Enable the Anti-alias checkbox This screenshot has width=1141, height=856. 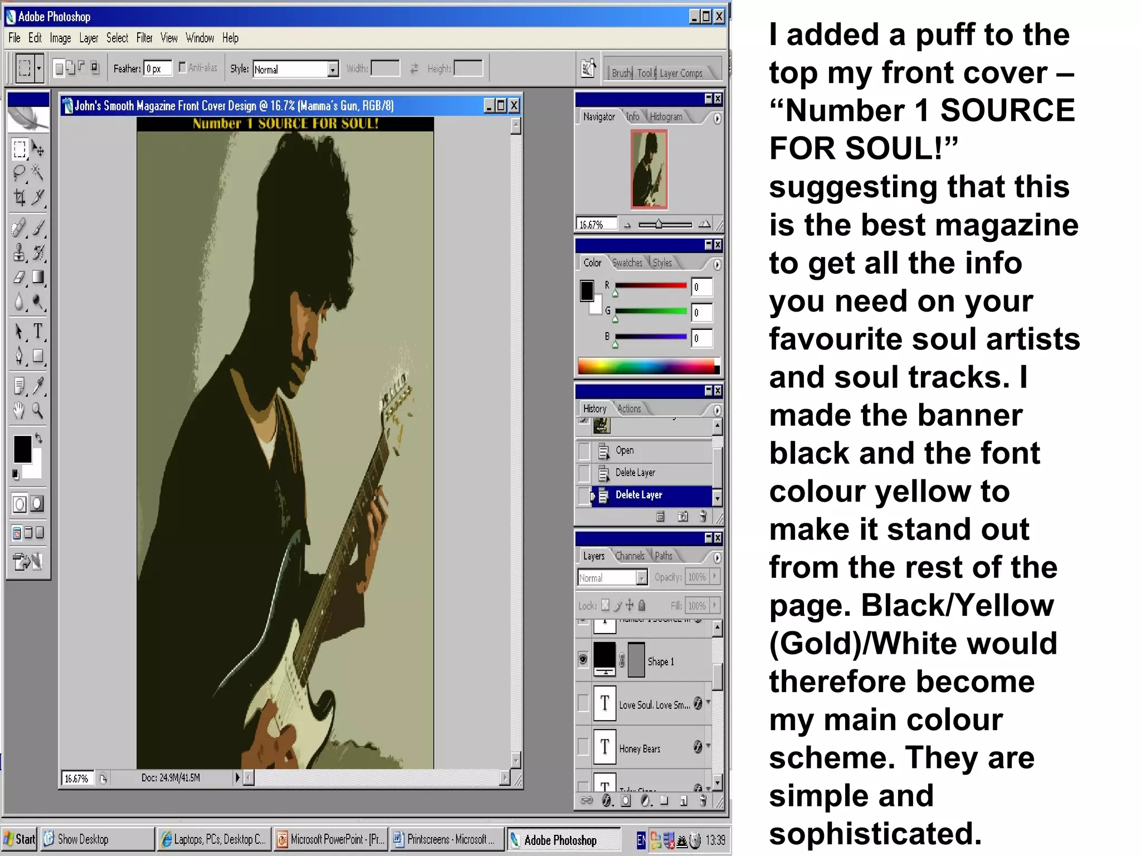182,67
